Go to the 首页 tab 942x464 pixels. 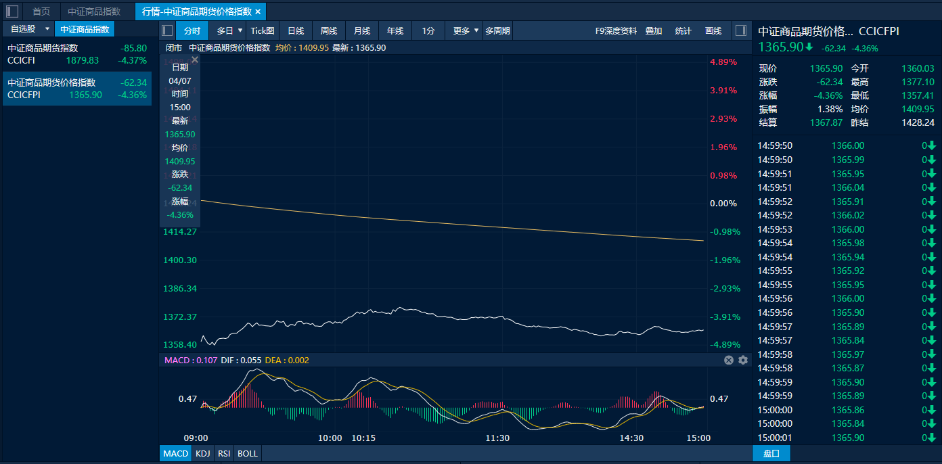tap(41, 11)
